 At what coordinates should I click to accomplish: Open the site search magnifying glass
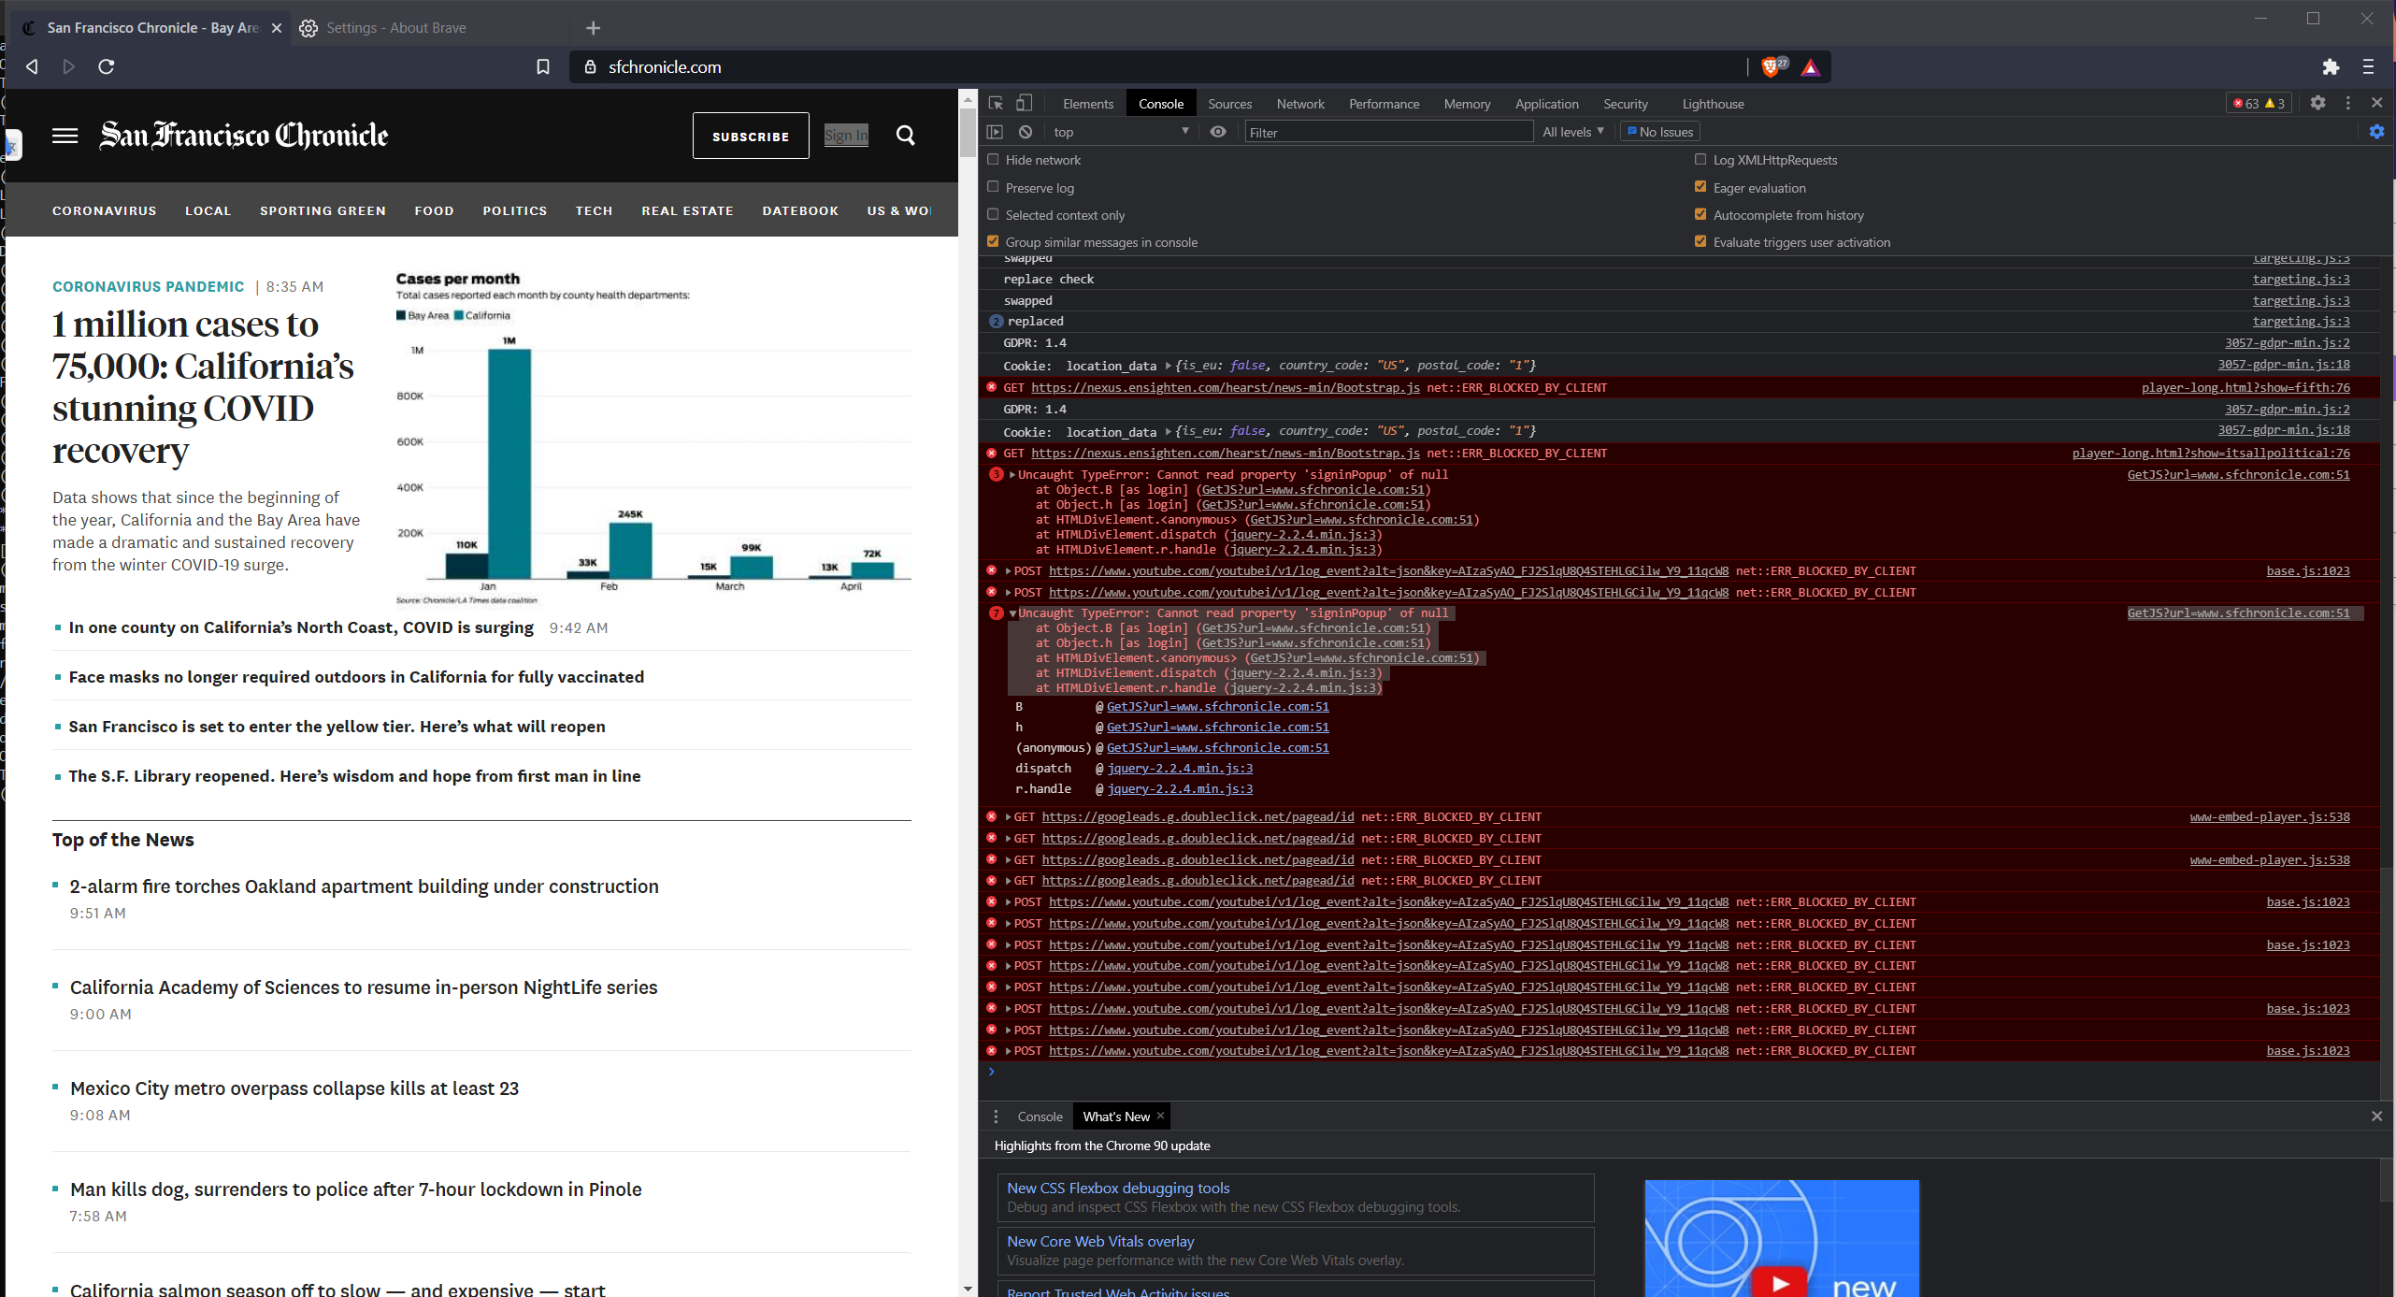click(x=905, y=136)
